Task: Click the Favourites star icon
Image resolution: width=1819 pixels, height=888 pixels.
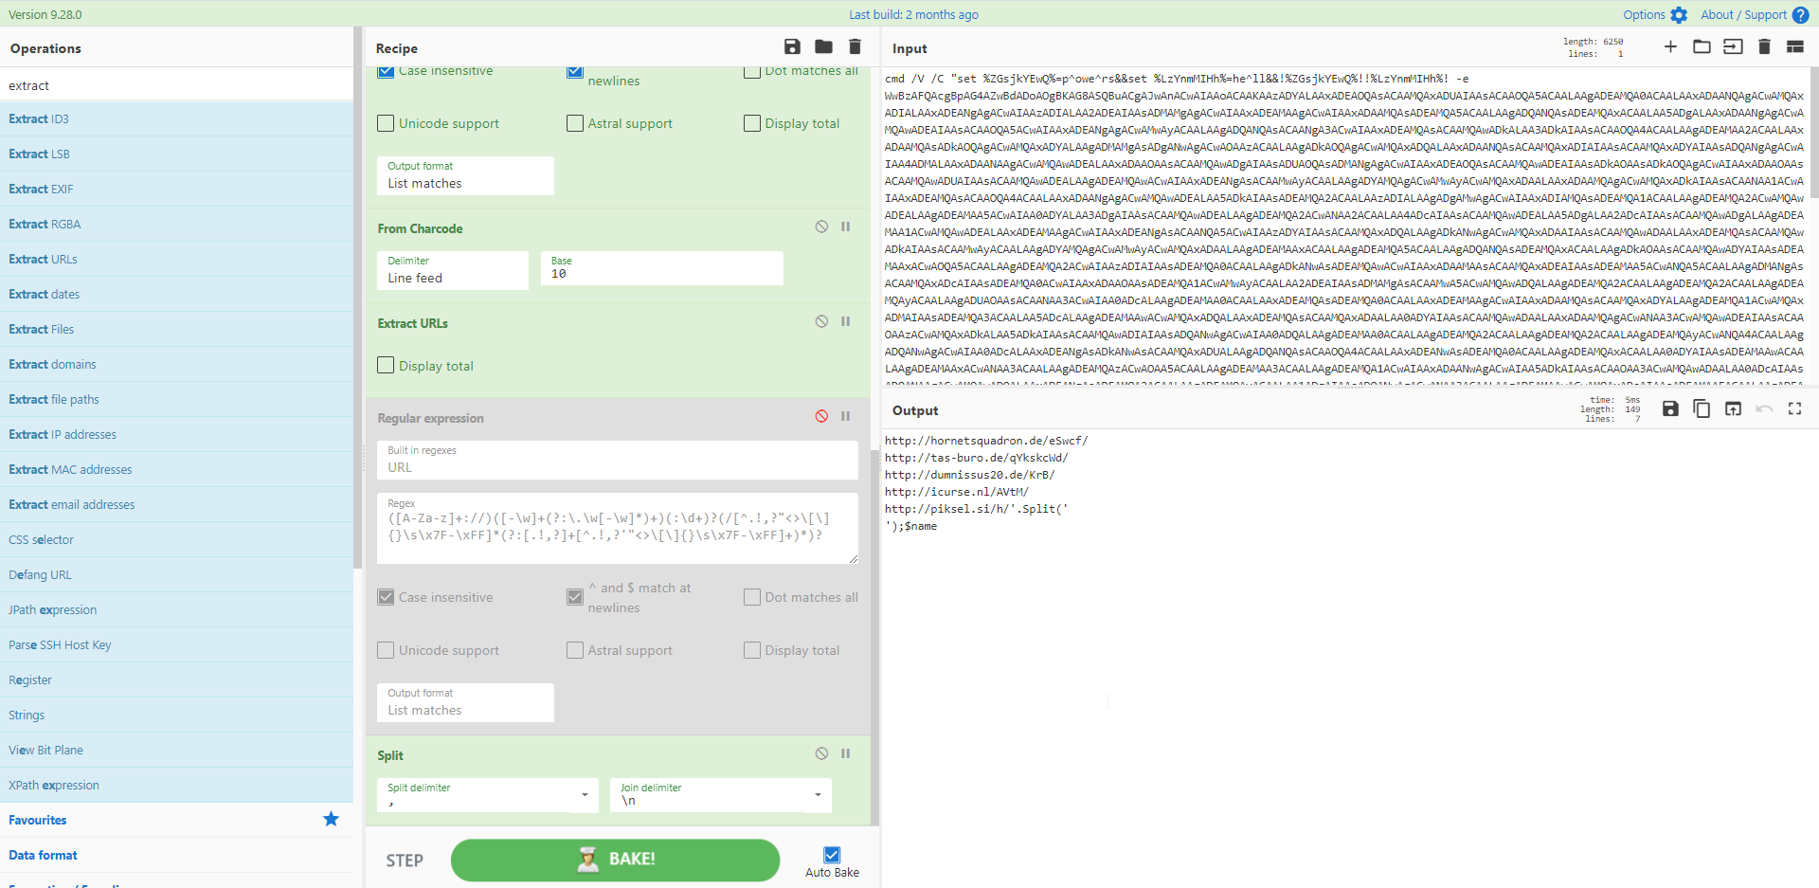Action: pyautogui.click(x=331, y=819)
